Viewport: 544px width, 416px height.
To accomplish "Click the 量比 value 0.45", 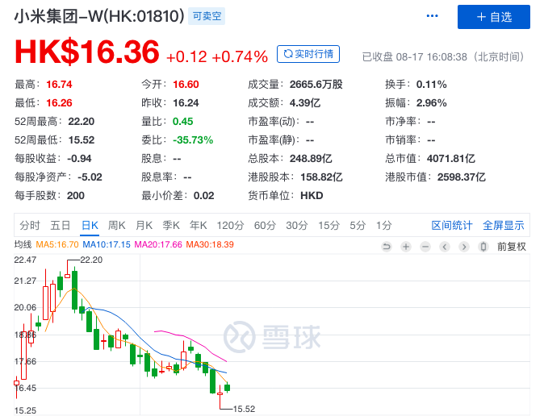I will 183,121.
